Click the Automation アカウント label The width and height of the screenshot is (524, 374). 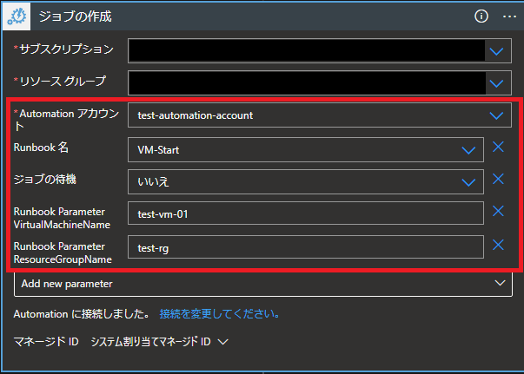tap(66, 120)
